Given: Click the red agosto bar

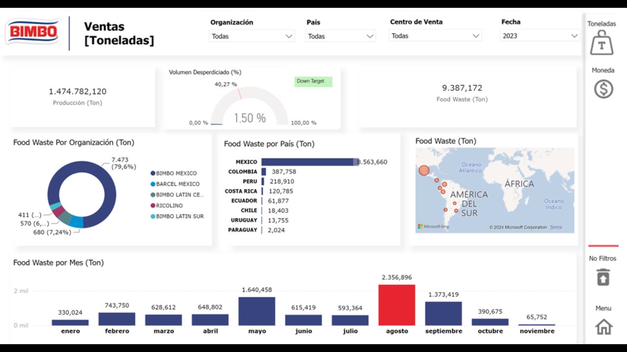Looking at the screenshot, I should (397, 305).
